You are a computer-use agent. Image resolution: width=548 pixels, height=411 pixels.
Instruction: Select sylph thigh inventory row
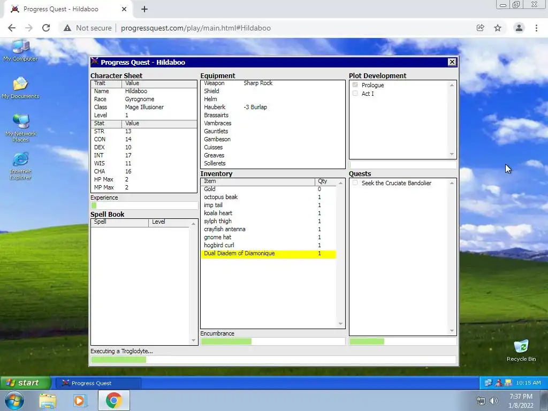click(269, 221)
